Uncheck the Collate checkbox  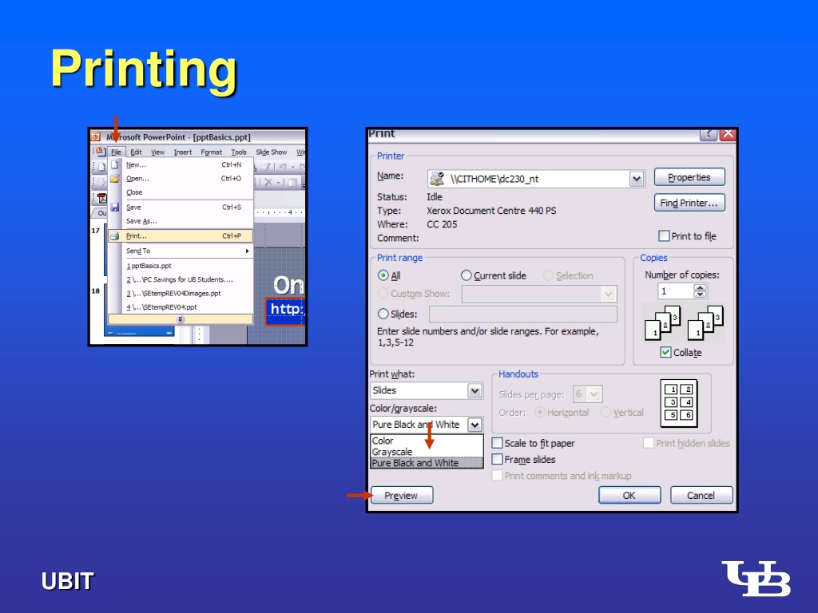(665, 352)
